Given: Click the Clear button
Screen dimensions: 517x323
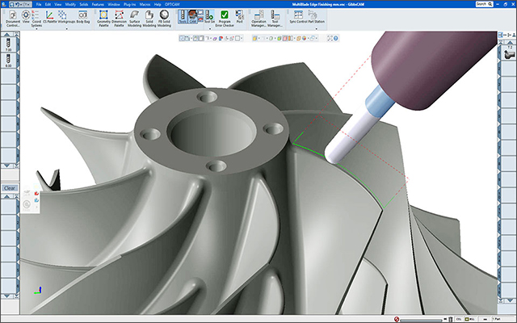Looking at the screenshot, I should coord(10,187).
